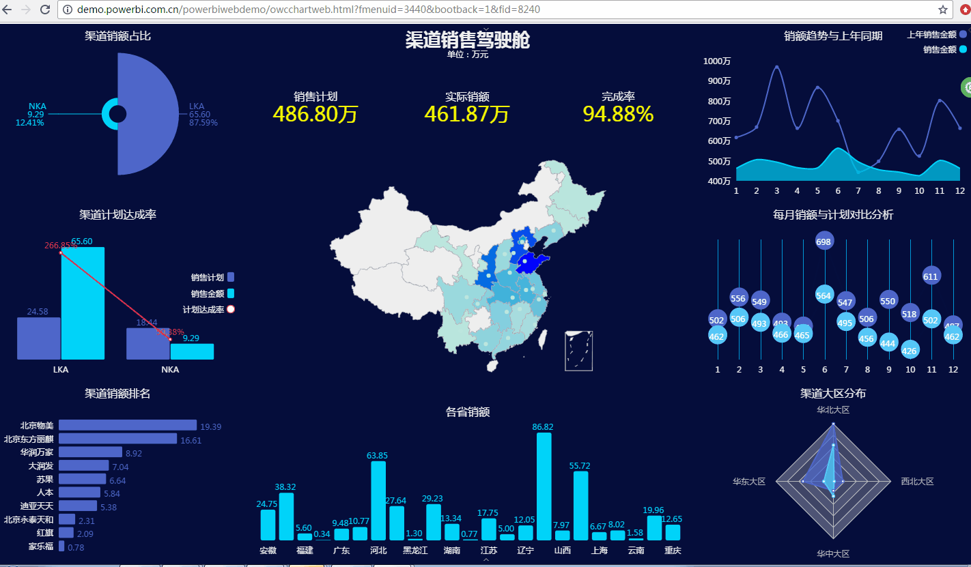Select the 家乐福 ranking label
The width and height of the screenshot is (971, 567).
tap(41, 547)
